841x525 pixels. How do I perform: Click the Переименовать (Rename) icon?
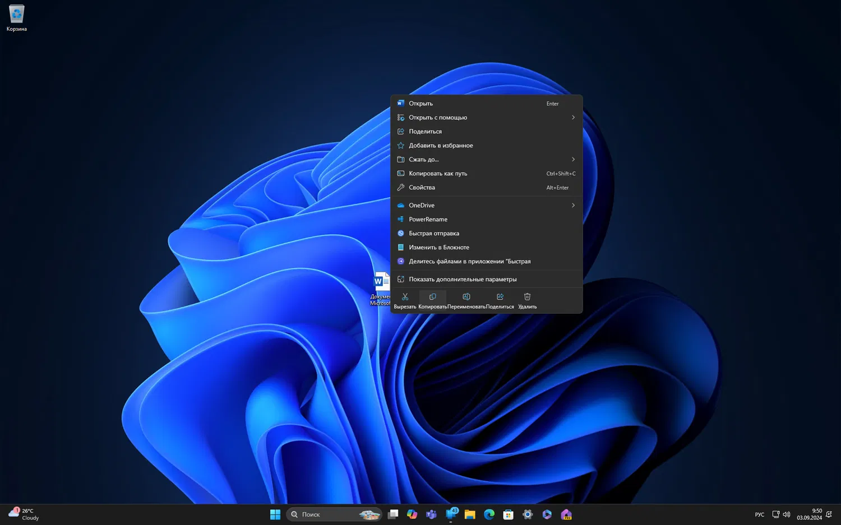[x=466, y=297]
